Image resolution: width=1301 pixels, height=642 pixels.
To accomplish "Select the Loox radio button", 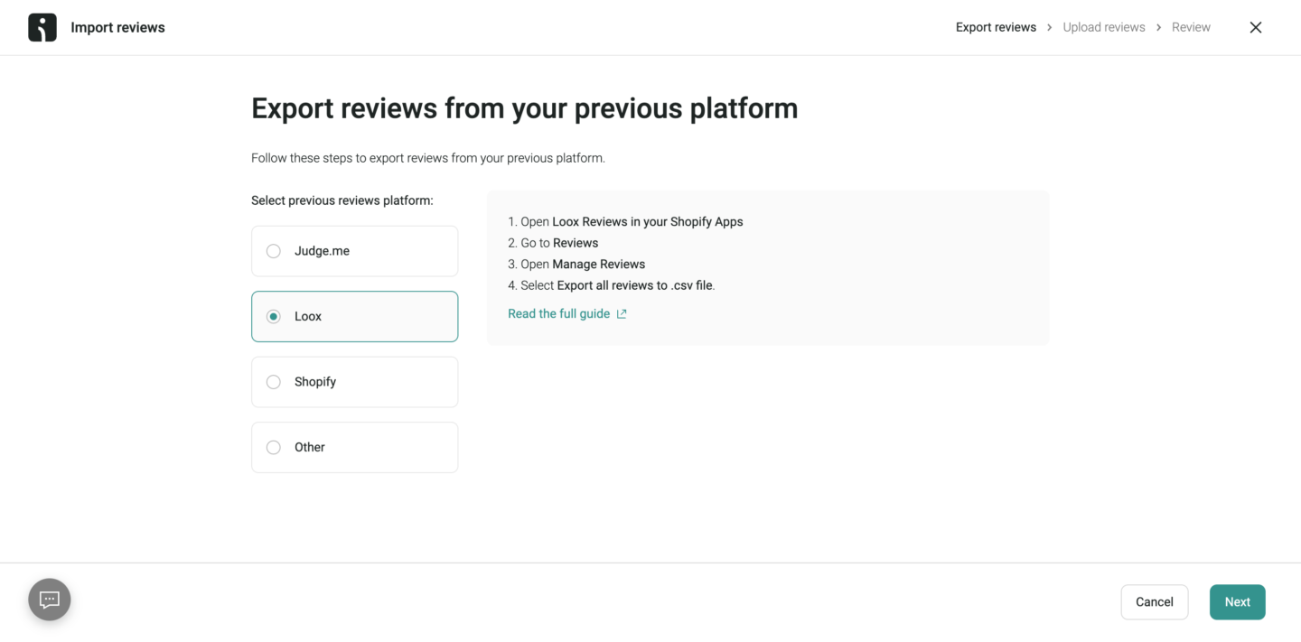I will (x=274, y=316).
